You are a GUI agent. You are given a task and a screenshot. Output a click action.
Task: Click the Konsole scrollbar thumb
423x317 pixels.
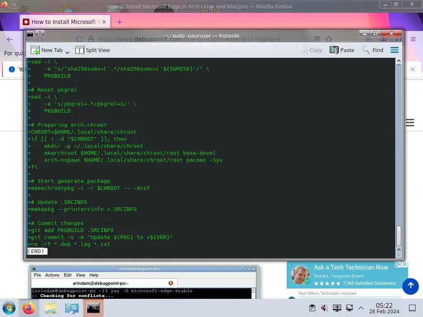(x=399, y=236)
